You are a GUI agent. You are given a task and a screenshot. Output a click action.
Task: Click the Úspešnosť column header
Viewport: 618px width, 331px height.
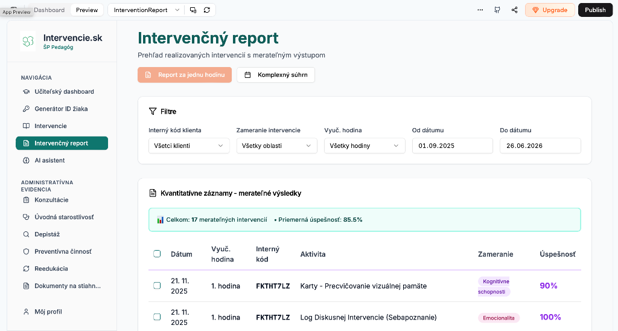pyautogui.click(x=558, y=254)
